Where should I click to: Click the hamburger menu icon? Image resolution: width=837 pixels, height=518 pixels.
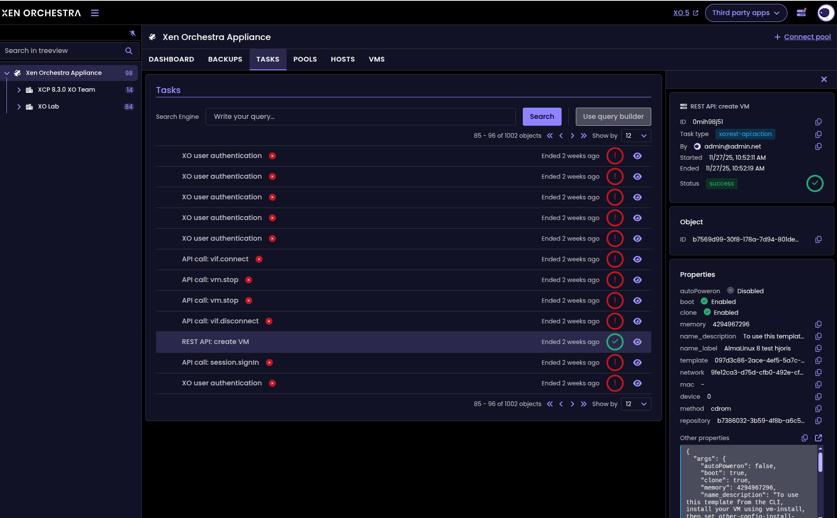tap(95, 13)
